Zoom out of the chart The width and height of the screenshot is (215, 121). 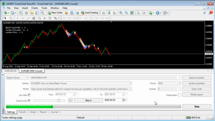(x=126, y=13)
